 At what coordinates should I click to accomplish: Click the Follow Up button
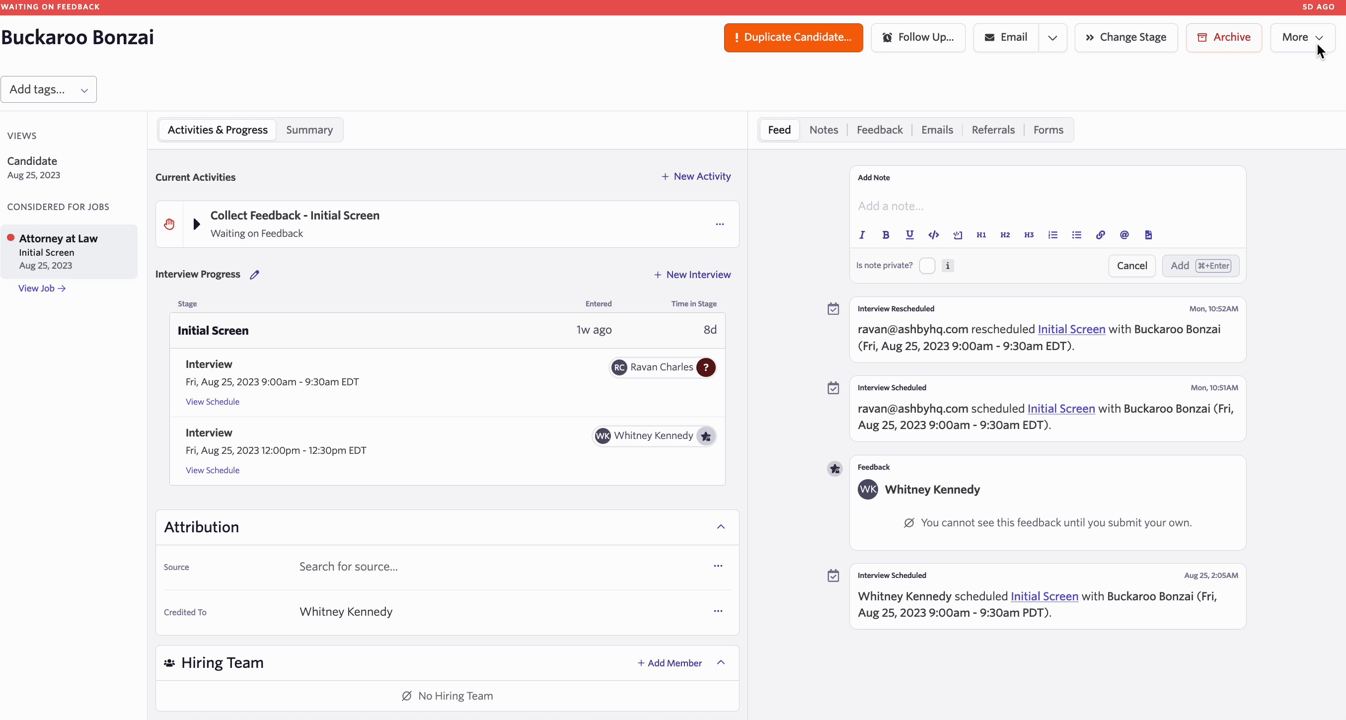[x=918, y=38]
